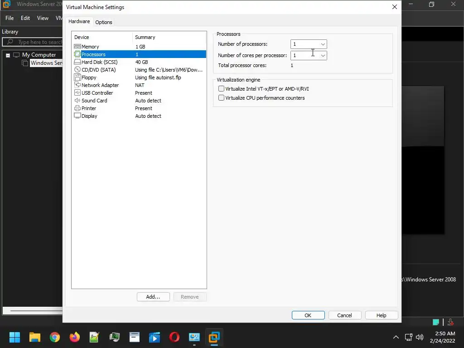Click the Network Adapter icon
The image size is (464, 348).
click(x=77, y=85)
